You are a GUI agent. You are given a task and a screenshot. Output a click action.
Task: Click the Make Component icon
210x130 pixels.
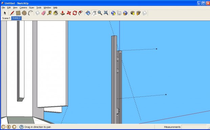click(38, 13)
